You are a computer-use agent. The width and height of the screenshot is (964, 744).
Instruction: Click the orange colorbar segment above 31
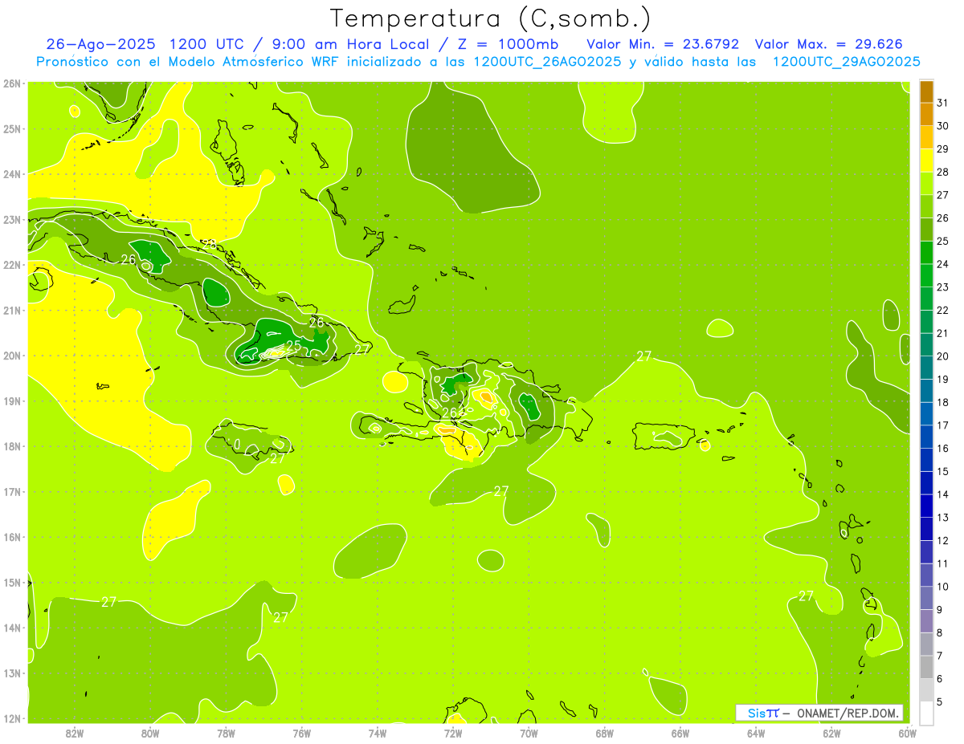[x=926, y=91]
